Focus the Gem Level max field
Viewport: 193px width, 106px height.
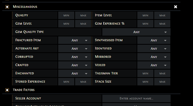pos(83,24)
